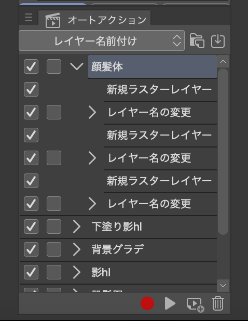Screen dimensions: 248x321
Task: Expand the first レイヤー名の変更 step
Action: [92, 112]
